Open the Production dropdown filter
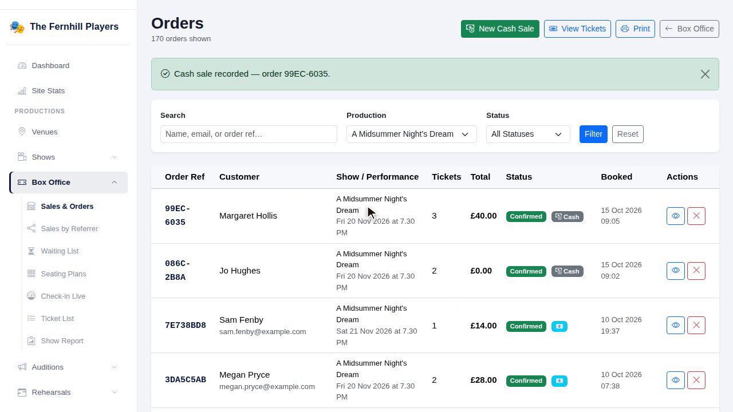Image resolution: width=733 pixels, height=412 pixels. (x=412, y=134)
